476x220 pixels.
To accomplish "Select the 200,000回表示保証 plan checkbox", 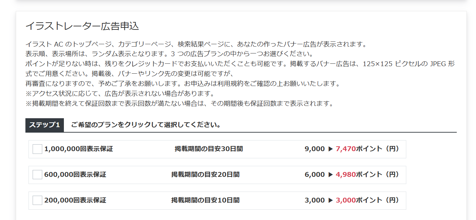I will point(37,200).
